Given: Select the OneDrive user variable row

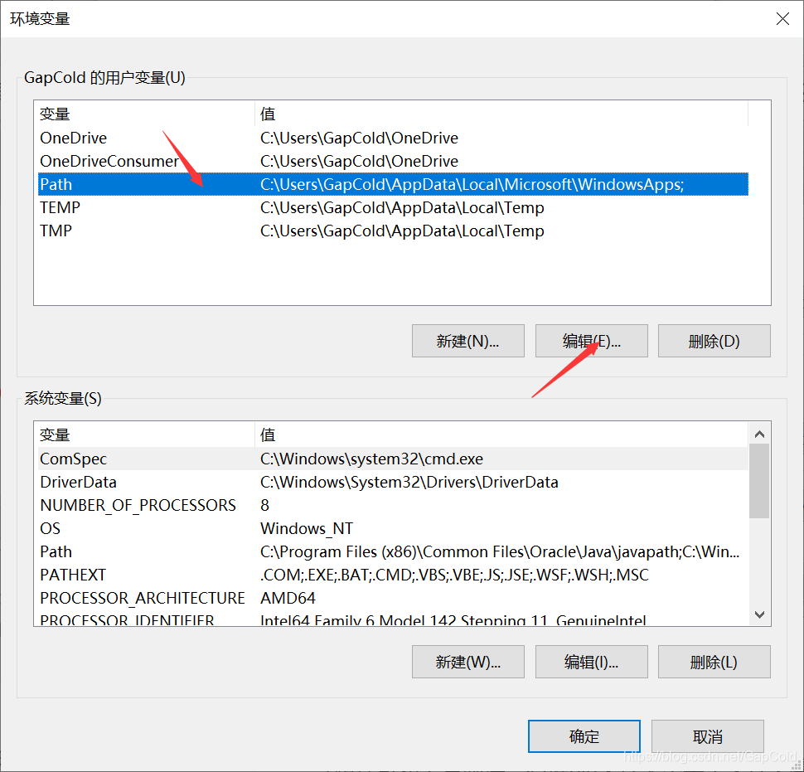Looking at the screenshot, I should pos(393,138).
